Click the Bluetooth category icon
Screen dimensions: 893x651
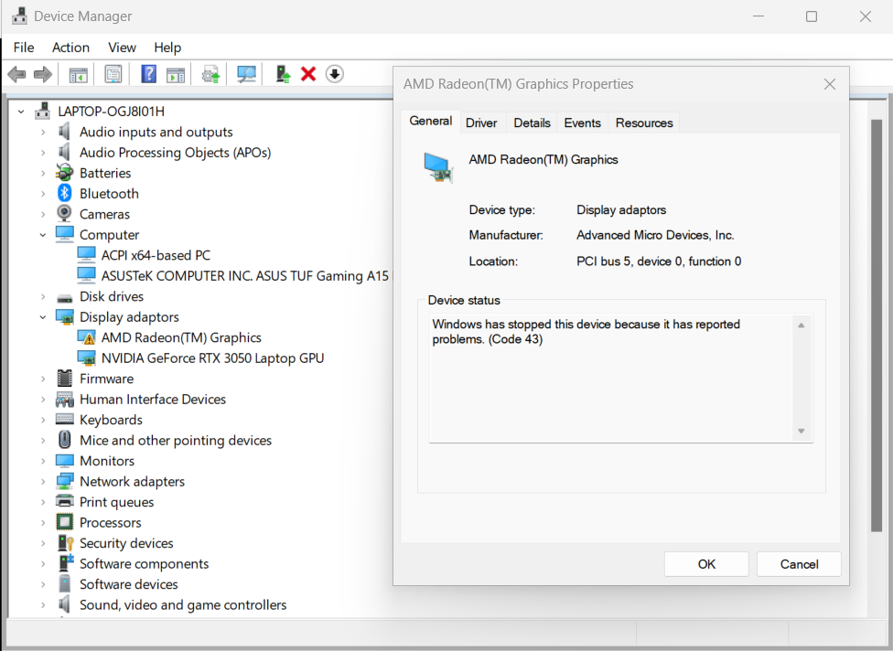[x=64, y=194]
